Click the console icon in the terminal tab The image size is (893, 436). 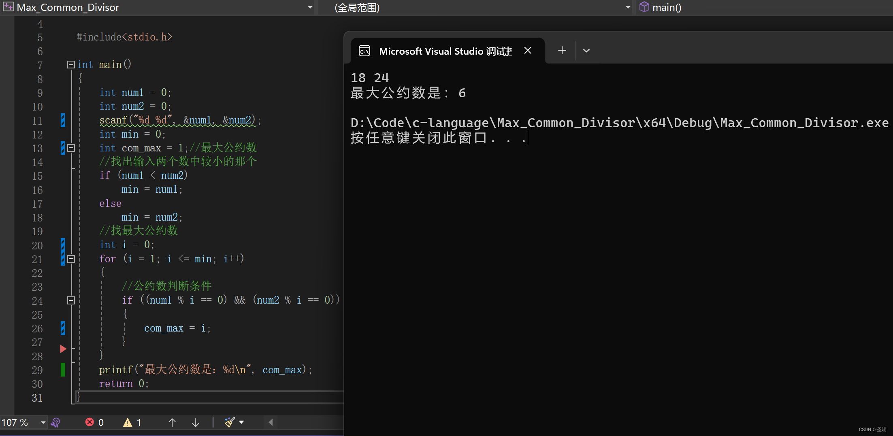(x=364, y=51)
